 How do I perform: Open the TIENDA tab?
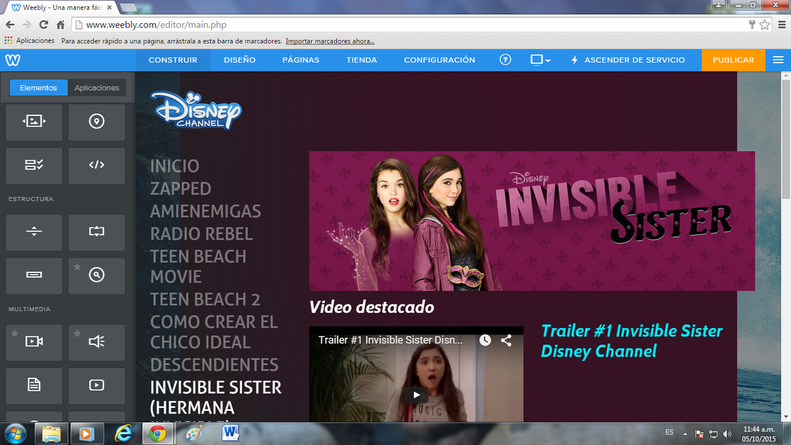(362, 60)
